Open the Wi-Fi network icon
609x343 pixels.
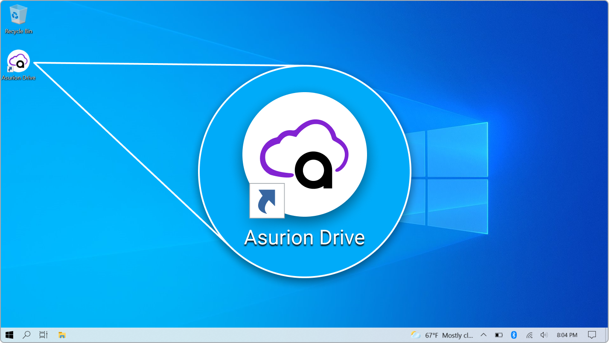529,335
